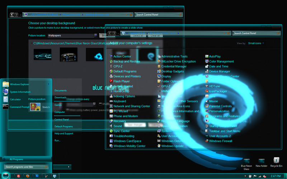Click the muted volume tray icon
Screen dimensions: 287x179
tap(265, 176)
